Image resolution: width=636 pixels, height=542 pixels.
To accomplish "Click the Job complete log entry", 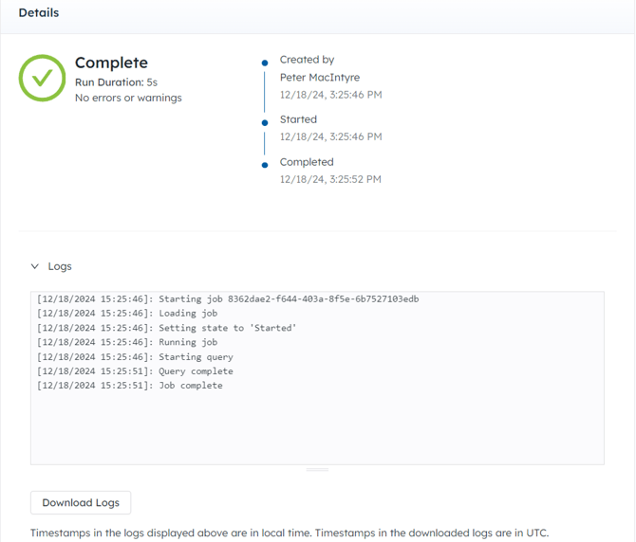I will 130,386.
